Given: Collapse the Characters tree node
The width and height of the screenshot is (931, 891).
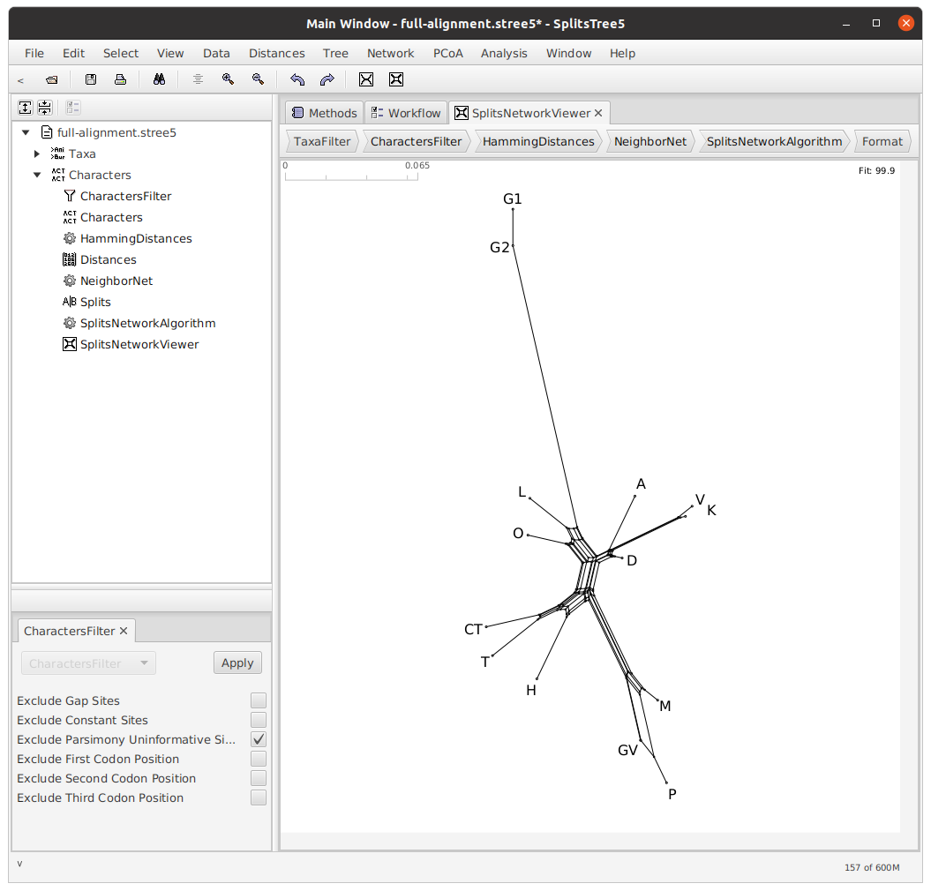Looking at the screenshot, I should [x=37, y=175].
